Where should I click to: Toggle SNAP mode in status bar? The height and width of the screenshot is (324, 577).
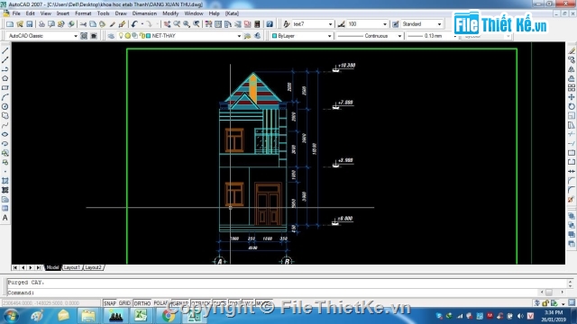110,303
